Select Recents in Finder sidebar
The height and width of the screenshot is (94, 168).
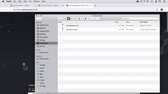click(x=43, y=28)
